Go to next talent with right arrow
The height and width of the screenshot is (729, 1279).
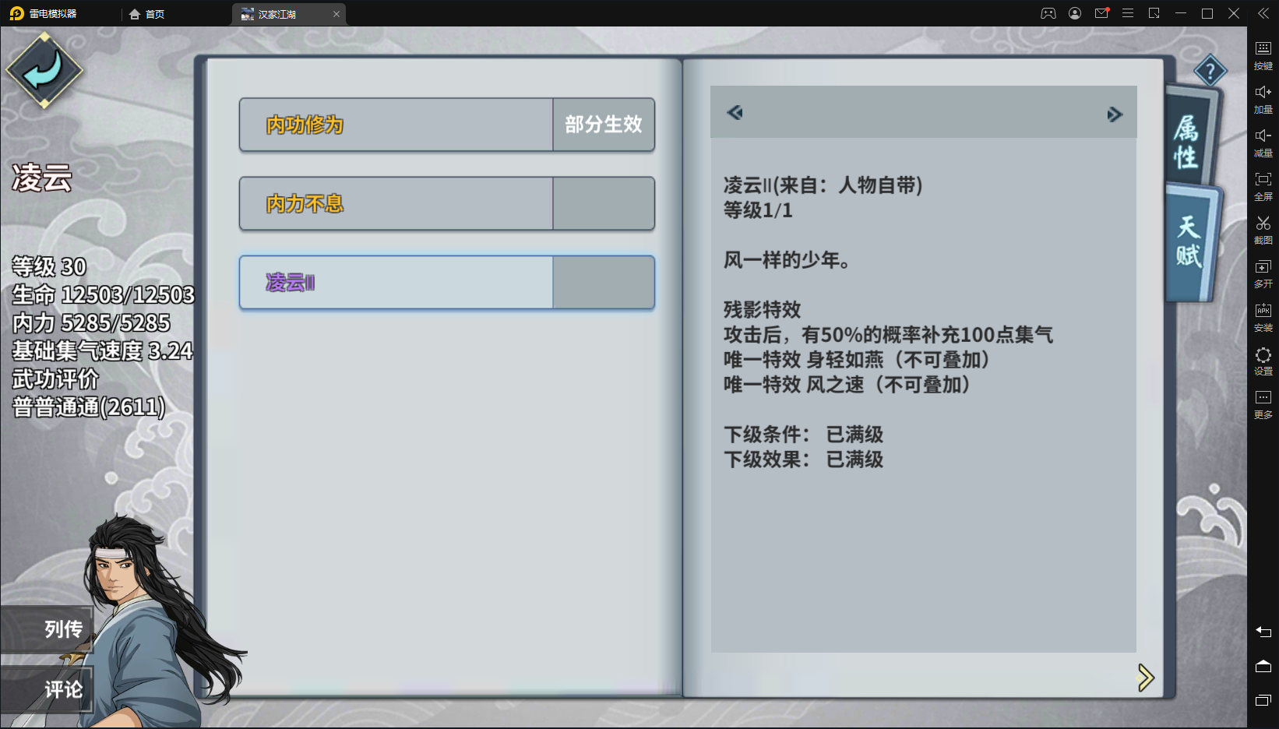[x=1115, y=114]
